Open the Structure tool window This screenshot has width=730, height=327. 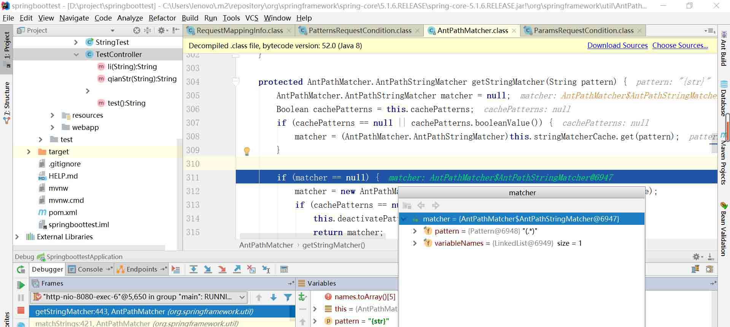pos(7,103)
